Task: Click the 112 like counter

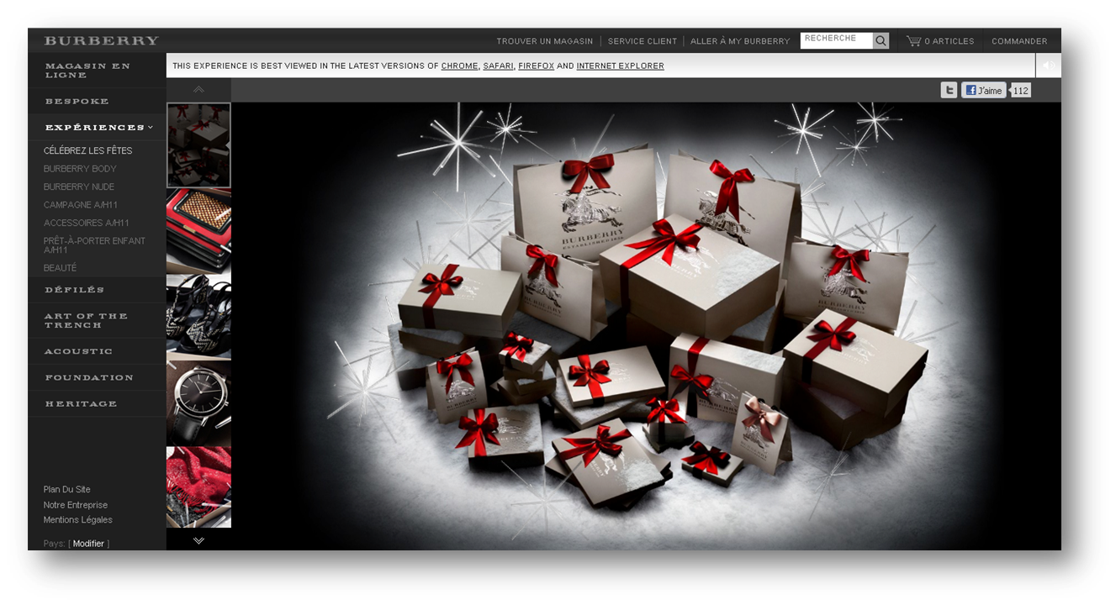Action: click(1020, 91)
